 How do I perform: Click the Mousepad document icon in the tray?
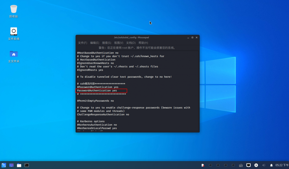(203, 165)
